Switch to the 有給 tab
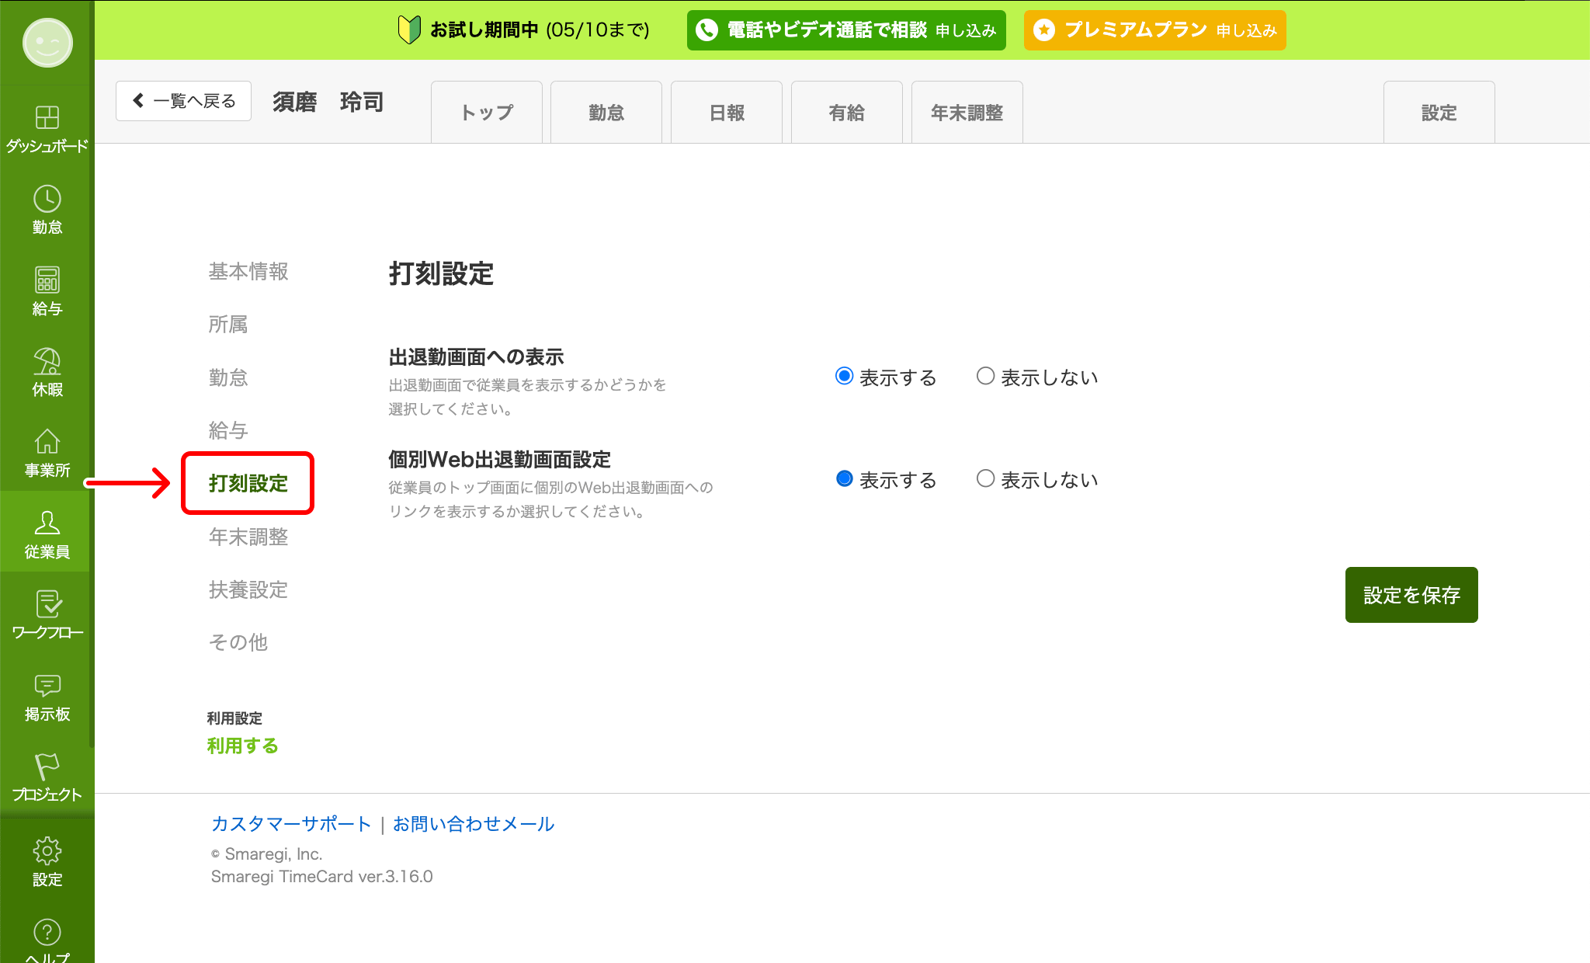Viewport: 1590px width, 963px height. (x=847, y=113)
